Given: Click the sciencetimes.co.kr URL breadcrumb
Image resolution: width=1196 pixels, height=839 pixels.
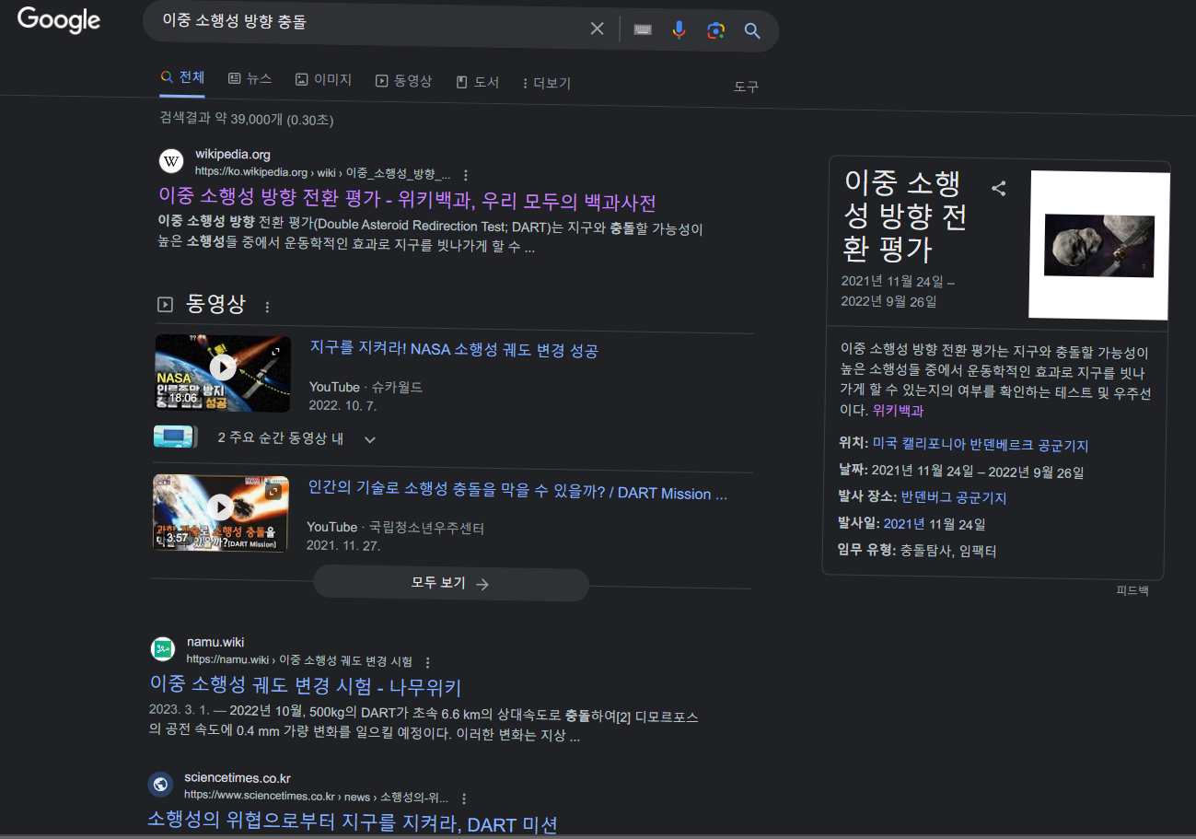Looking at the screenshot, I should (316, 797).
